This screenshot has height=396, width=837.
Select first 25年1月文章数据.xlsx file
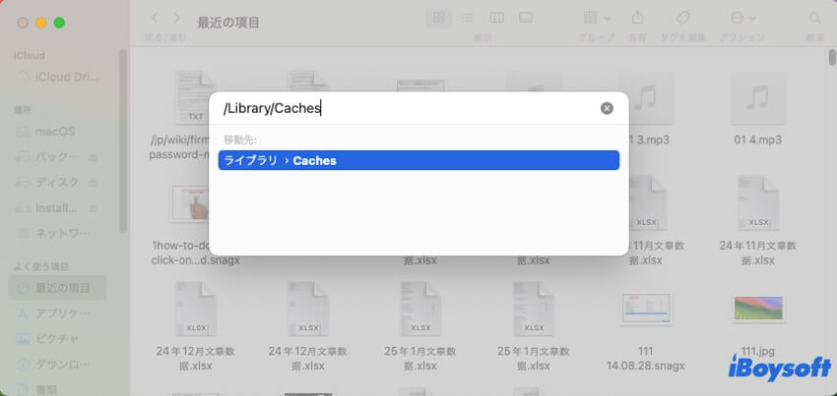coord(420,309)
